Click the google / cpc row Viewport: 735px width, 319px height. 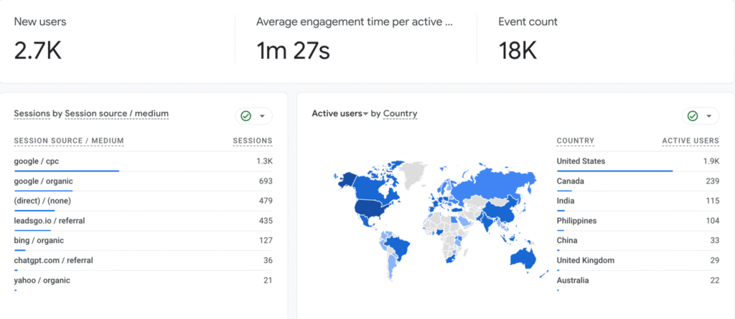(143, 161)
